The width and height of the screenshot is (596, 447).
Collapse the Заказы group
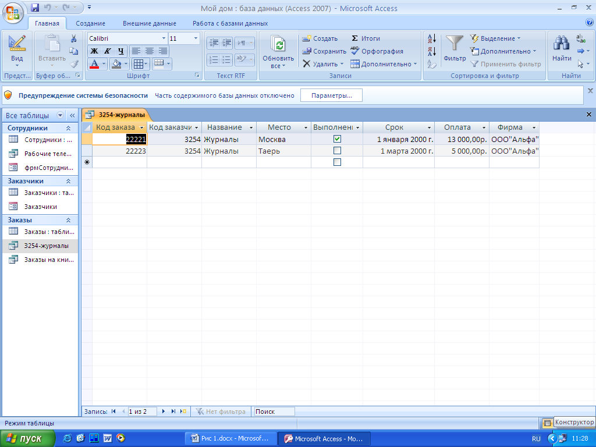69,220
